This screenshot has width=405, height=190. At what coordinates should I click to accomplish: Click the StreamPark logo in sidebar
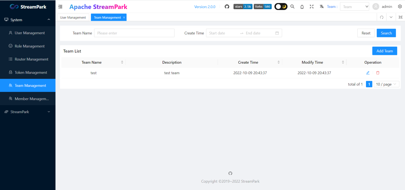[28, 7]
